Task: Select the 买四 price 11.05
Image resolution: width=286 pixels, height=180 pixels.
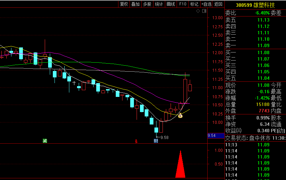Action: 263,72
